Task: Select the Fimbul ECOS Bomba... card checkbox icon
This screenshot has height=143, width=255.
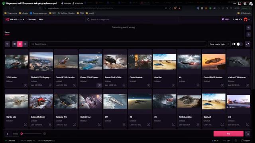Action: tap(222, 85)
